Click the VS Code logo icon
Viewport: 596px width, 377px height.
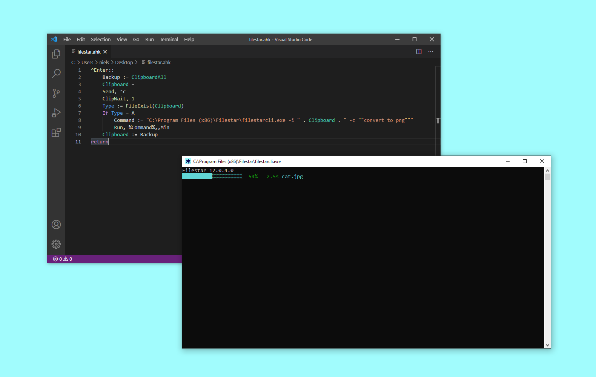[54, 39]
